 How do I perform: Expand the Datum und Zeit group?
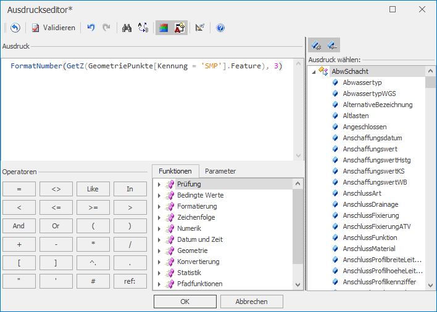[x=159, y=240]
